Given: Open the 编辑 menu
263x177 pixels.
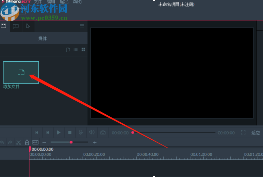Looking at the screenshot, I should (51, 2).
